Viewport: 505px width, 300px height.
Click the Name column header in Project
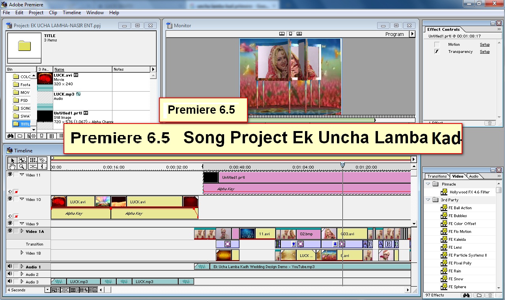[x=82, y=69]
